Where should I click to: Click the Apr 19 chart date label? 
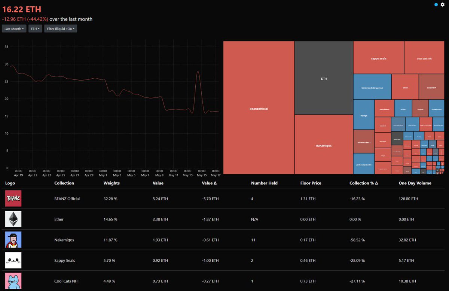tap(19, 175)
